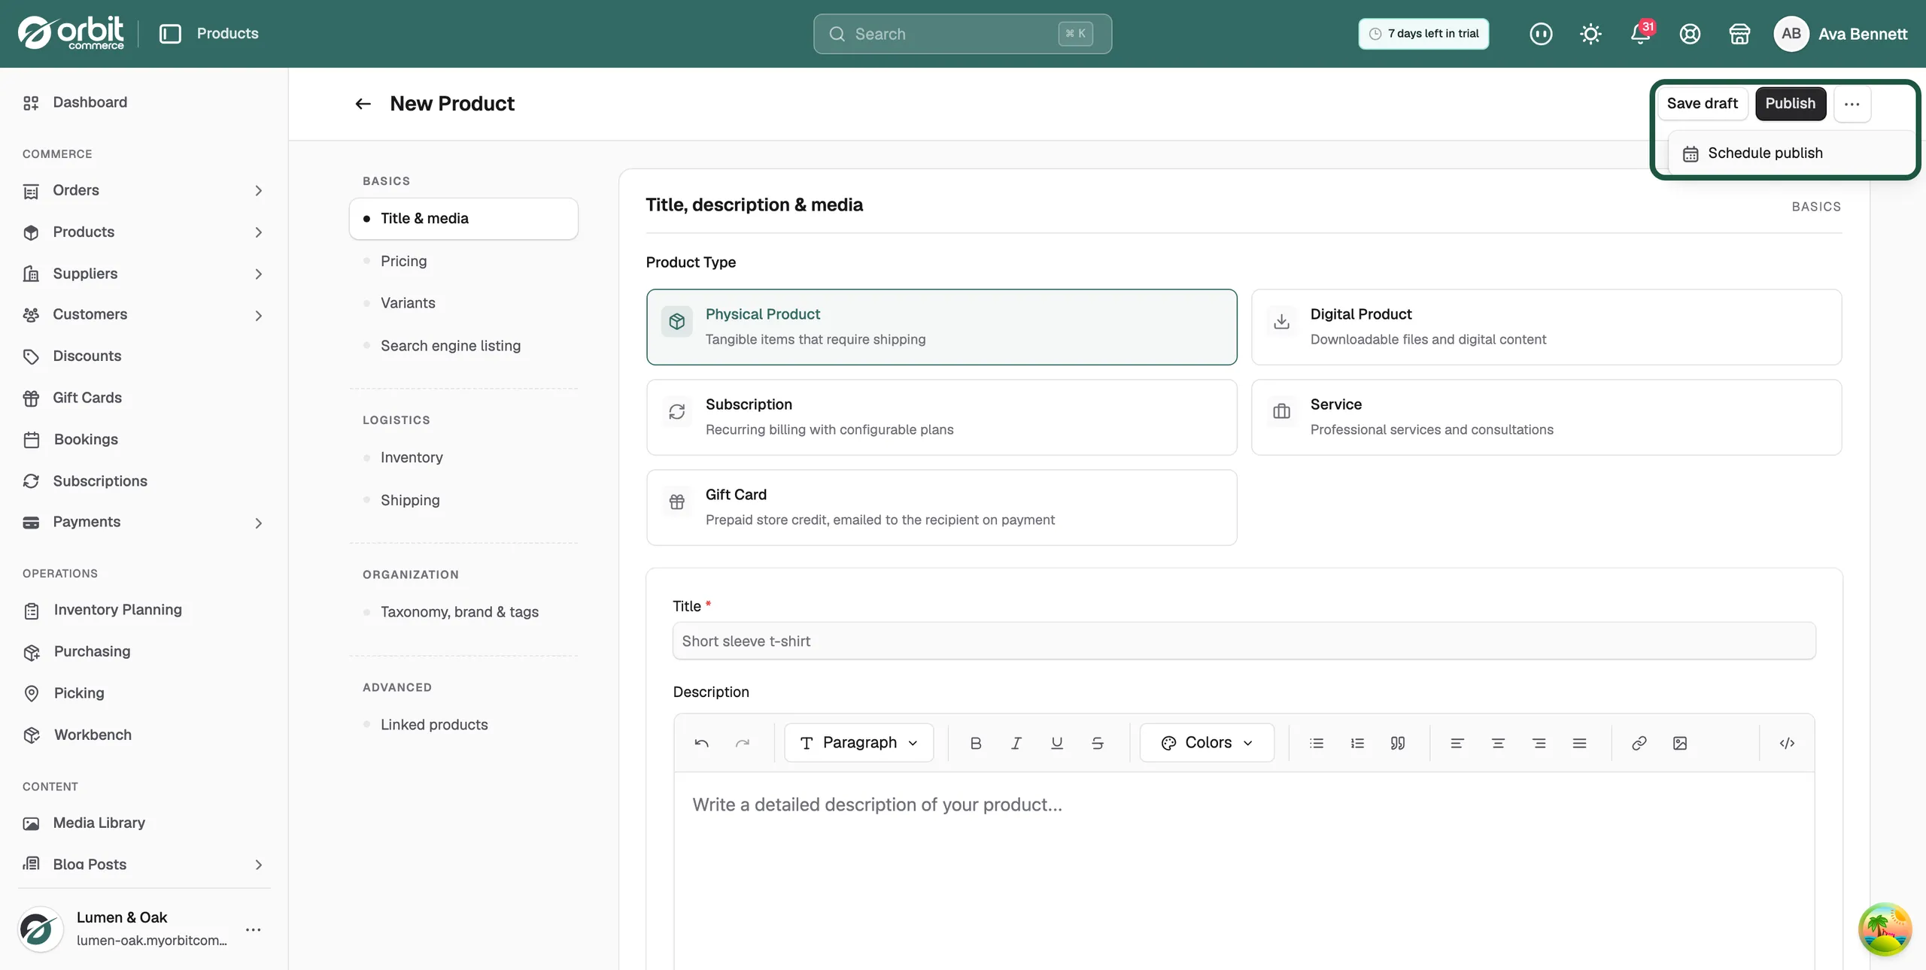Justify the description text
The height and width of the screenshot is (970, 1926).
click(x=1580, y=743)
